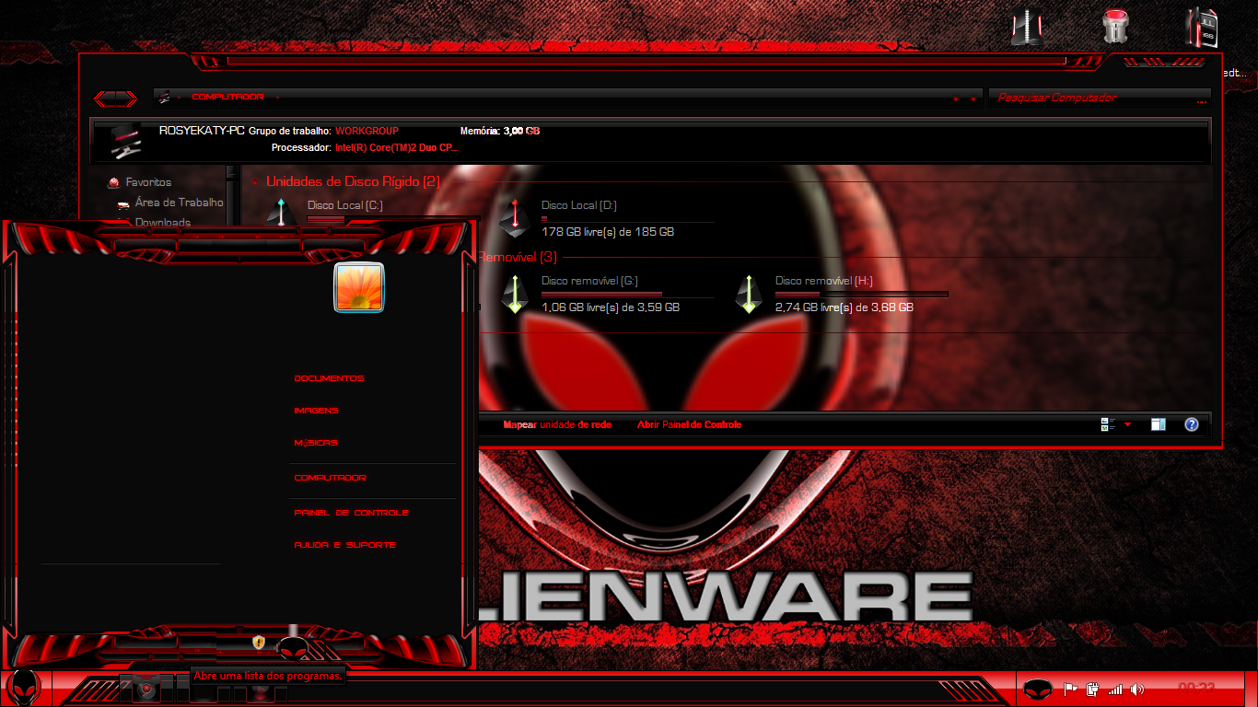The image size is (1258, 707).
Task: Click Mapear unidade de rede
Action: [557, 424]
